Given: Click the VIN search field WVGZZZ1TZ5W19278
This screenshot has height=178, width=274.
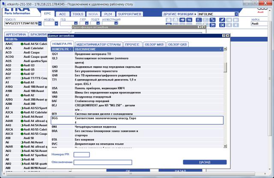Looking at the screenshot, I should click(x=21, y=24).
